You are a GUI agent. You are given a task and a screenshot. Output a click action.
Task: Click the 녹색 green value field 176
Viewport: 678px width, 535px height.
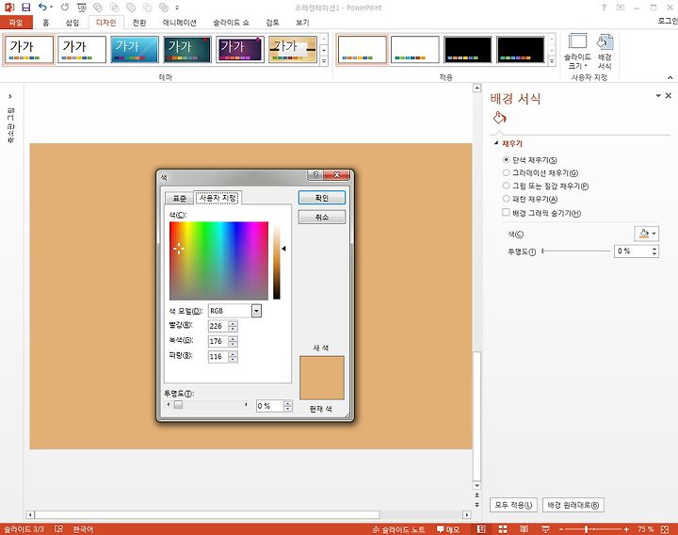point(218,341)
